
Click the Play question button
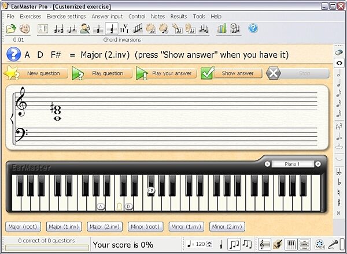click(x=102, y=73)
